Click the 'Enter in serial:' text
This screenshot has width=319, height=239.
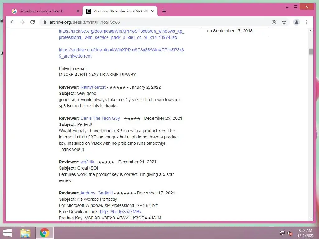[x=73, y=68]
